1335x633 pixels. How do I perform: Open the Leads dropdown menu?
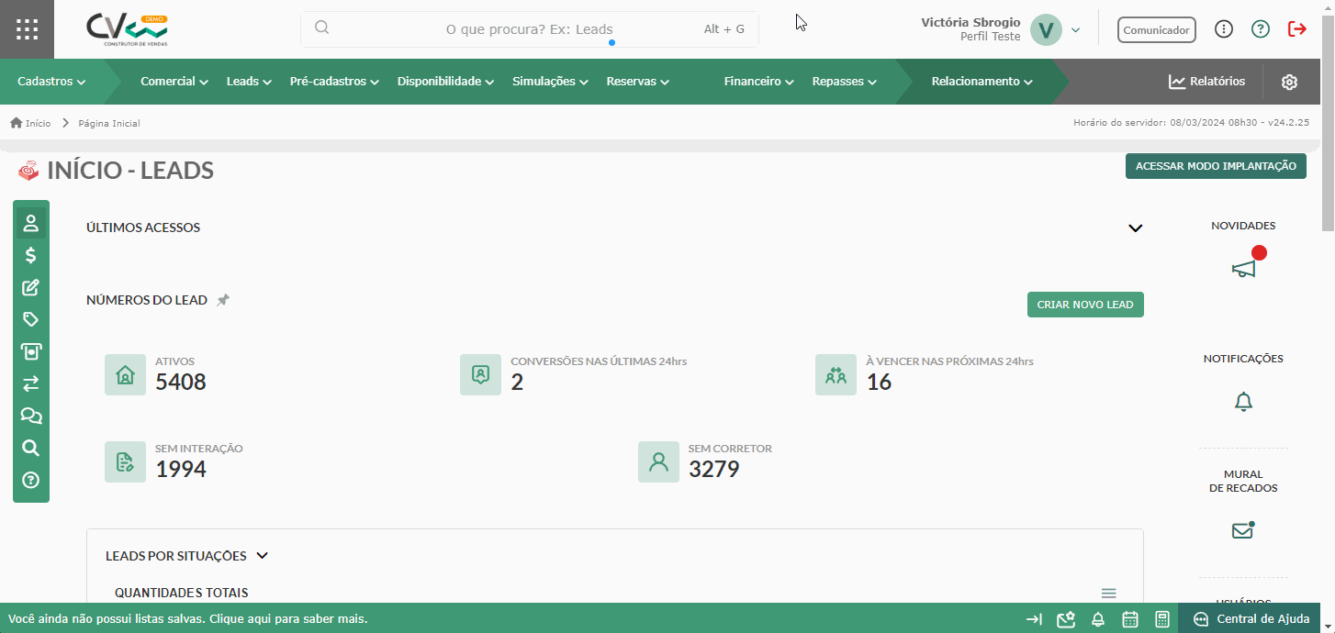click(x=249, y=82)
